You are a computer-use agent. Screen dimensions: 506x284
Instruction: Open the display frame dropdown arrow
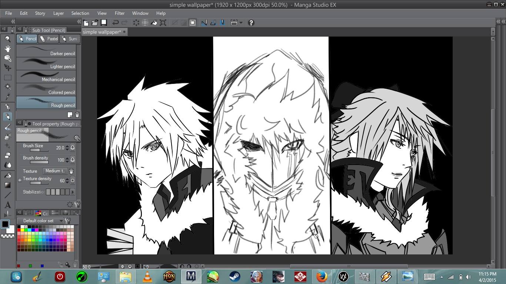241,23
